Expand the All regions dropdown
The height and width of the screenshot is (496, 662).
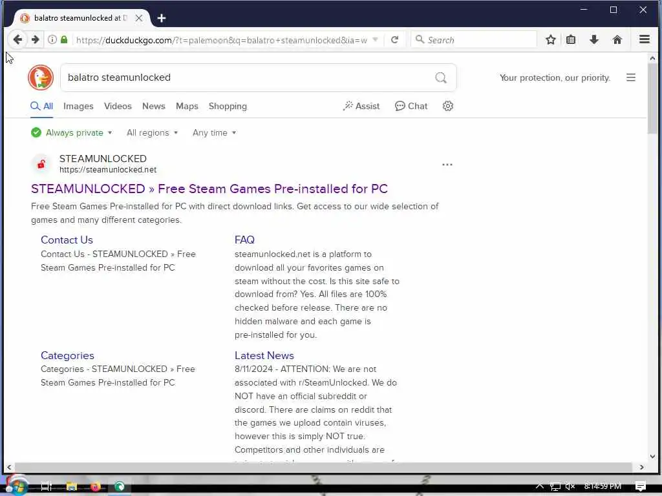(x=152, y=132)
